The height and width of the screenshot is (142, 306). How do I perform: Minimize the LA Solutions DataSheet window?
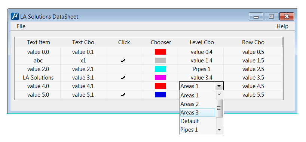(x=256, y=17)
